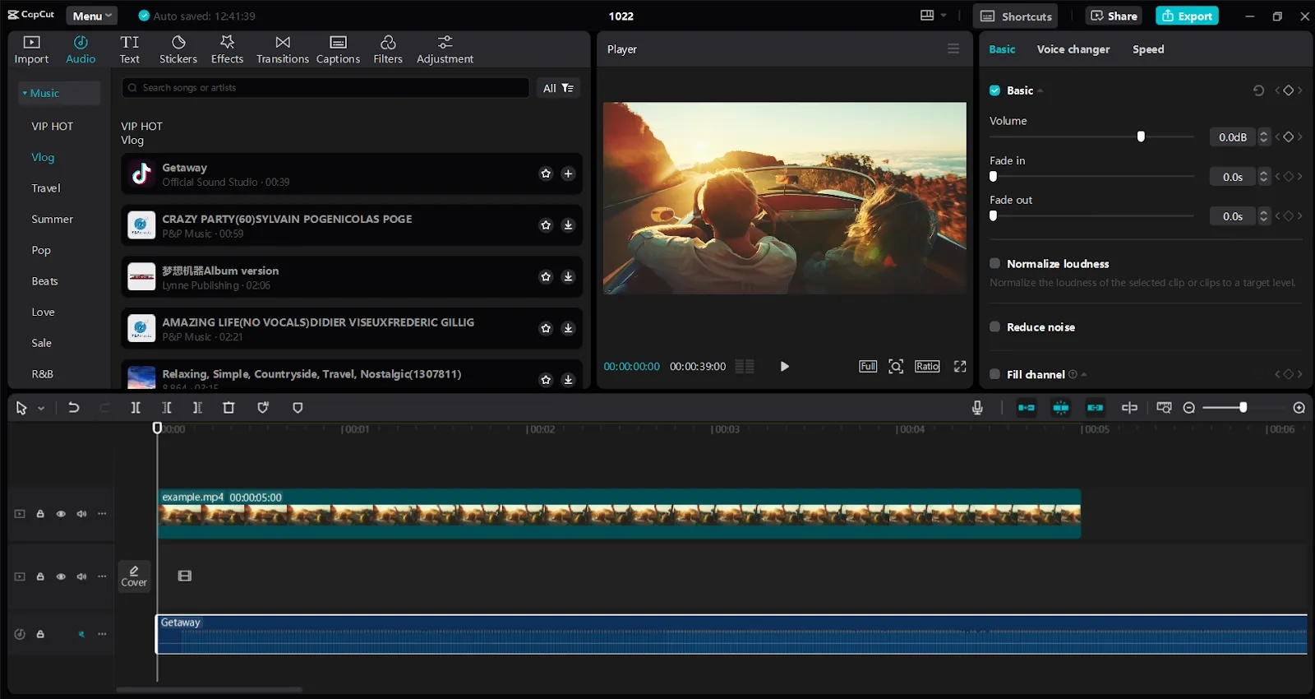Viewport: 1315px width, 699px height.
Task: Hide the example.mp4 track using eye icon
Action: tap(61, 514)
